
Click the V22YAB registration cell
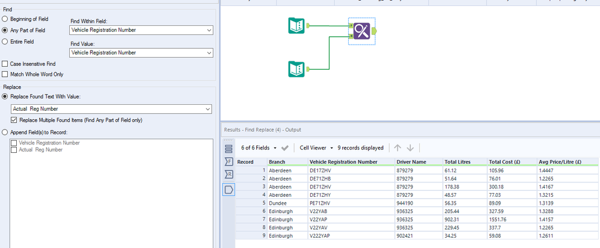(351, 211)
